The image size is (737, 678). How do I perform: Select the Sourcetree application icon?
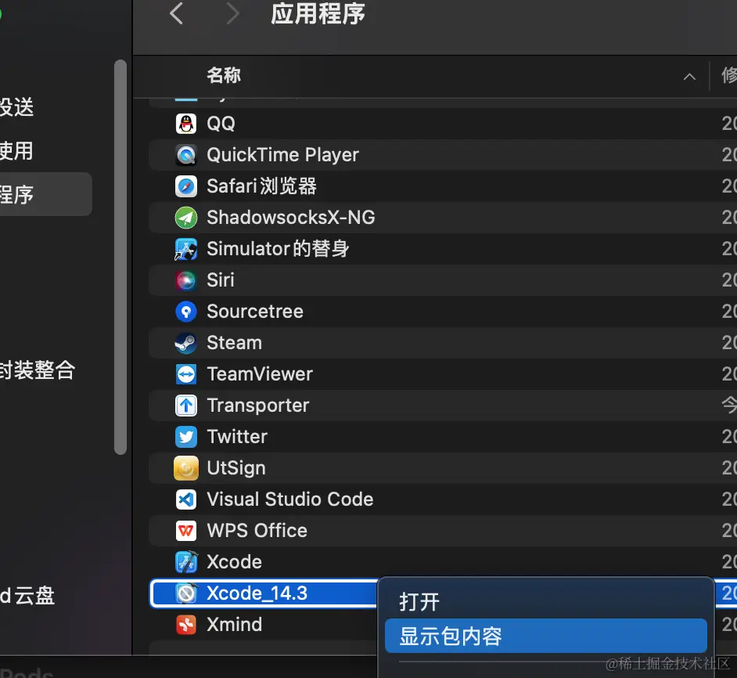click(x=185, y=311)
